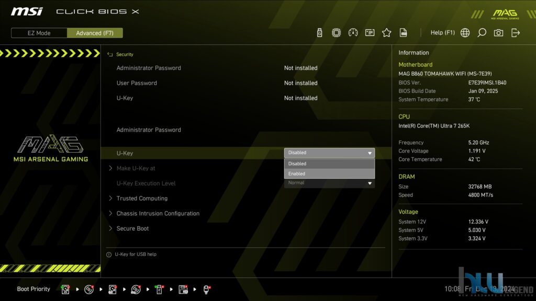Select the USB CD/DVD boot device, fourth in order

pyautogui.click(x=136, y=290)
